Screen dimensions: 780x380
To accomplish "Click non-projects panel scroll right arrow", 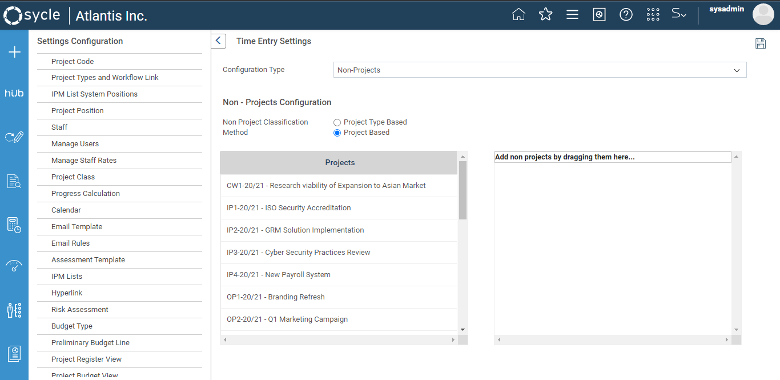I will (x=727, y=340).
